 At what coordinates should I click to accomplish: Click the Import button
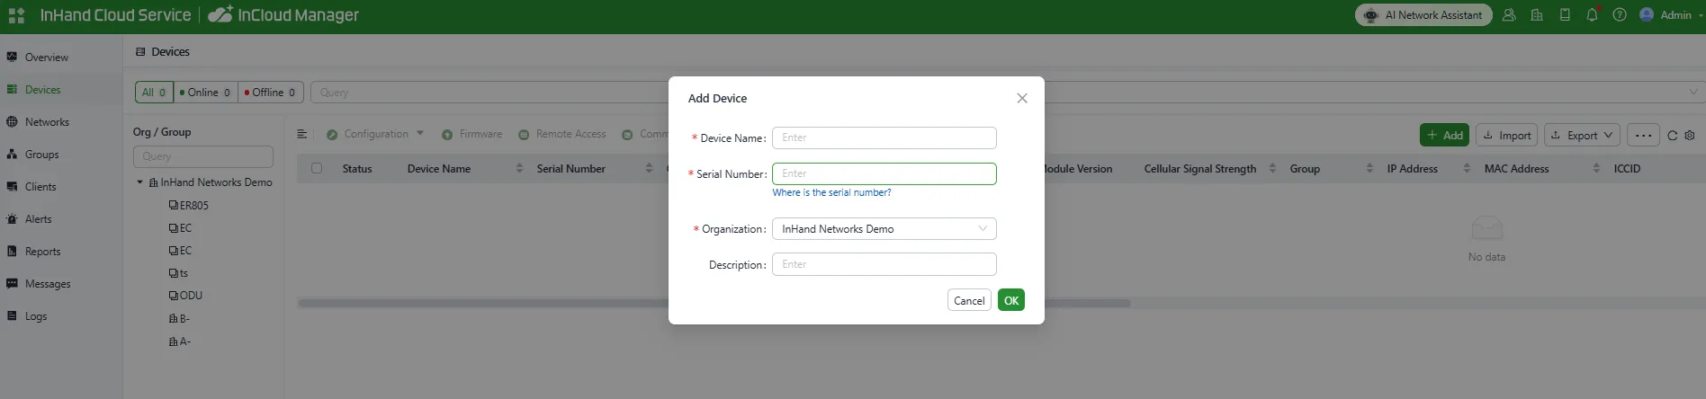(x=1507, y=135)
